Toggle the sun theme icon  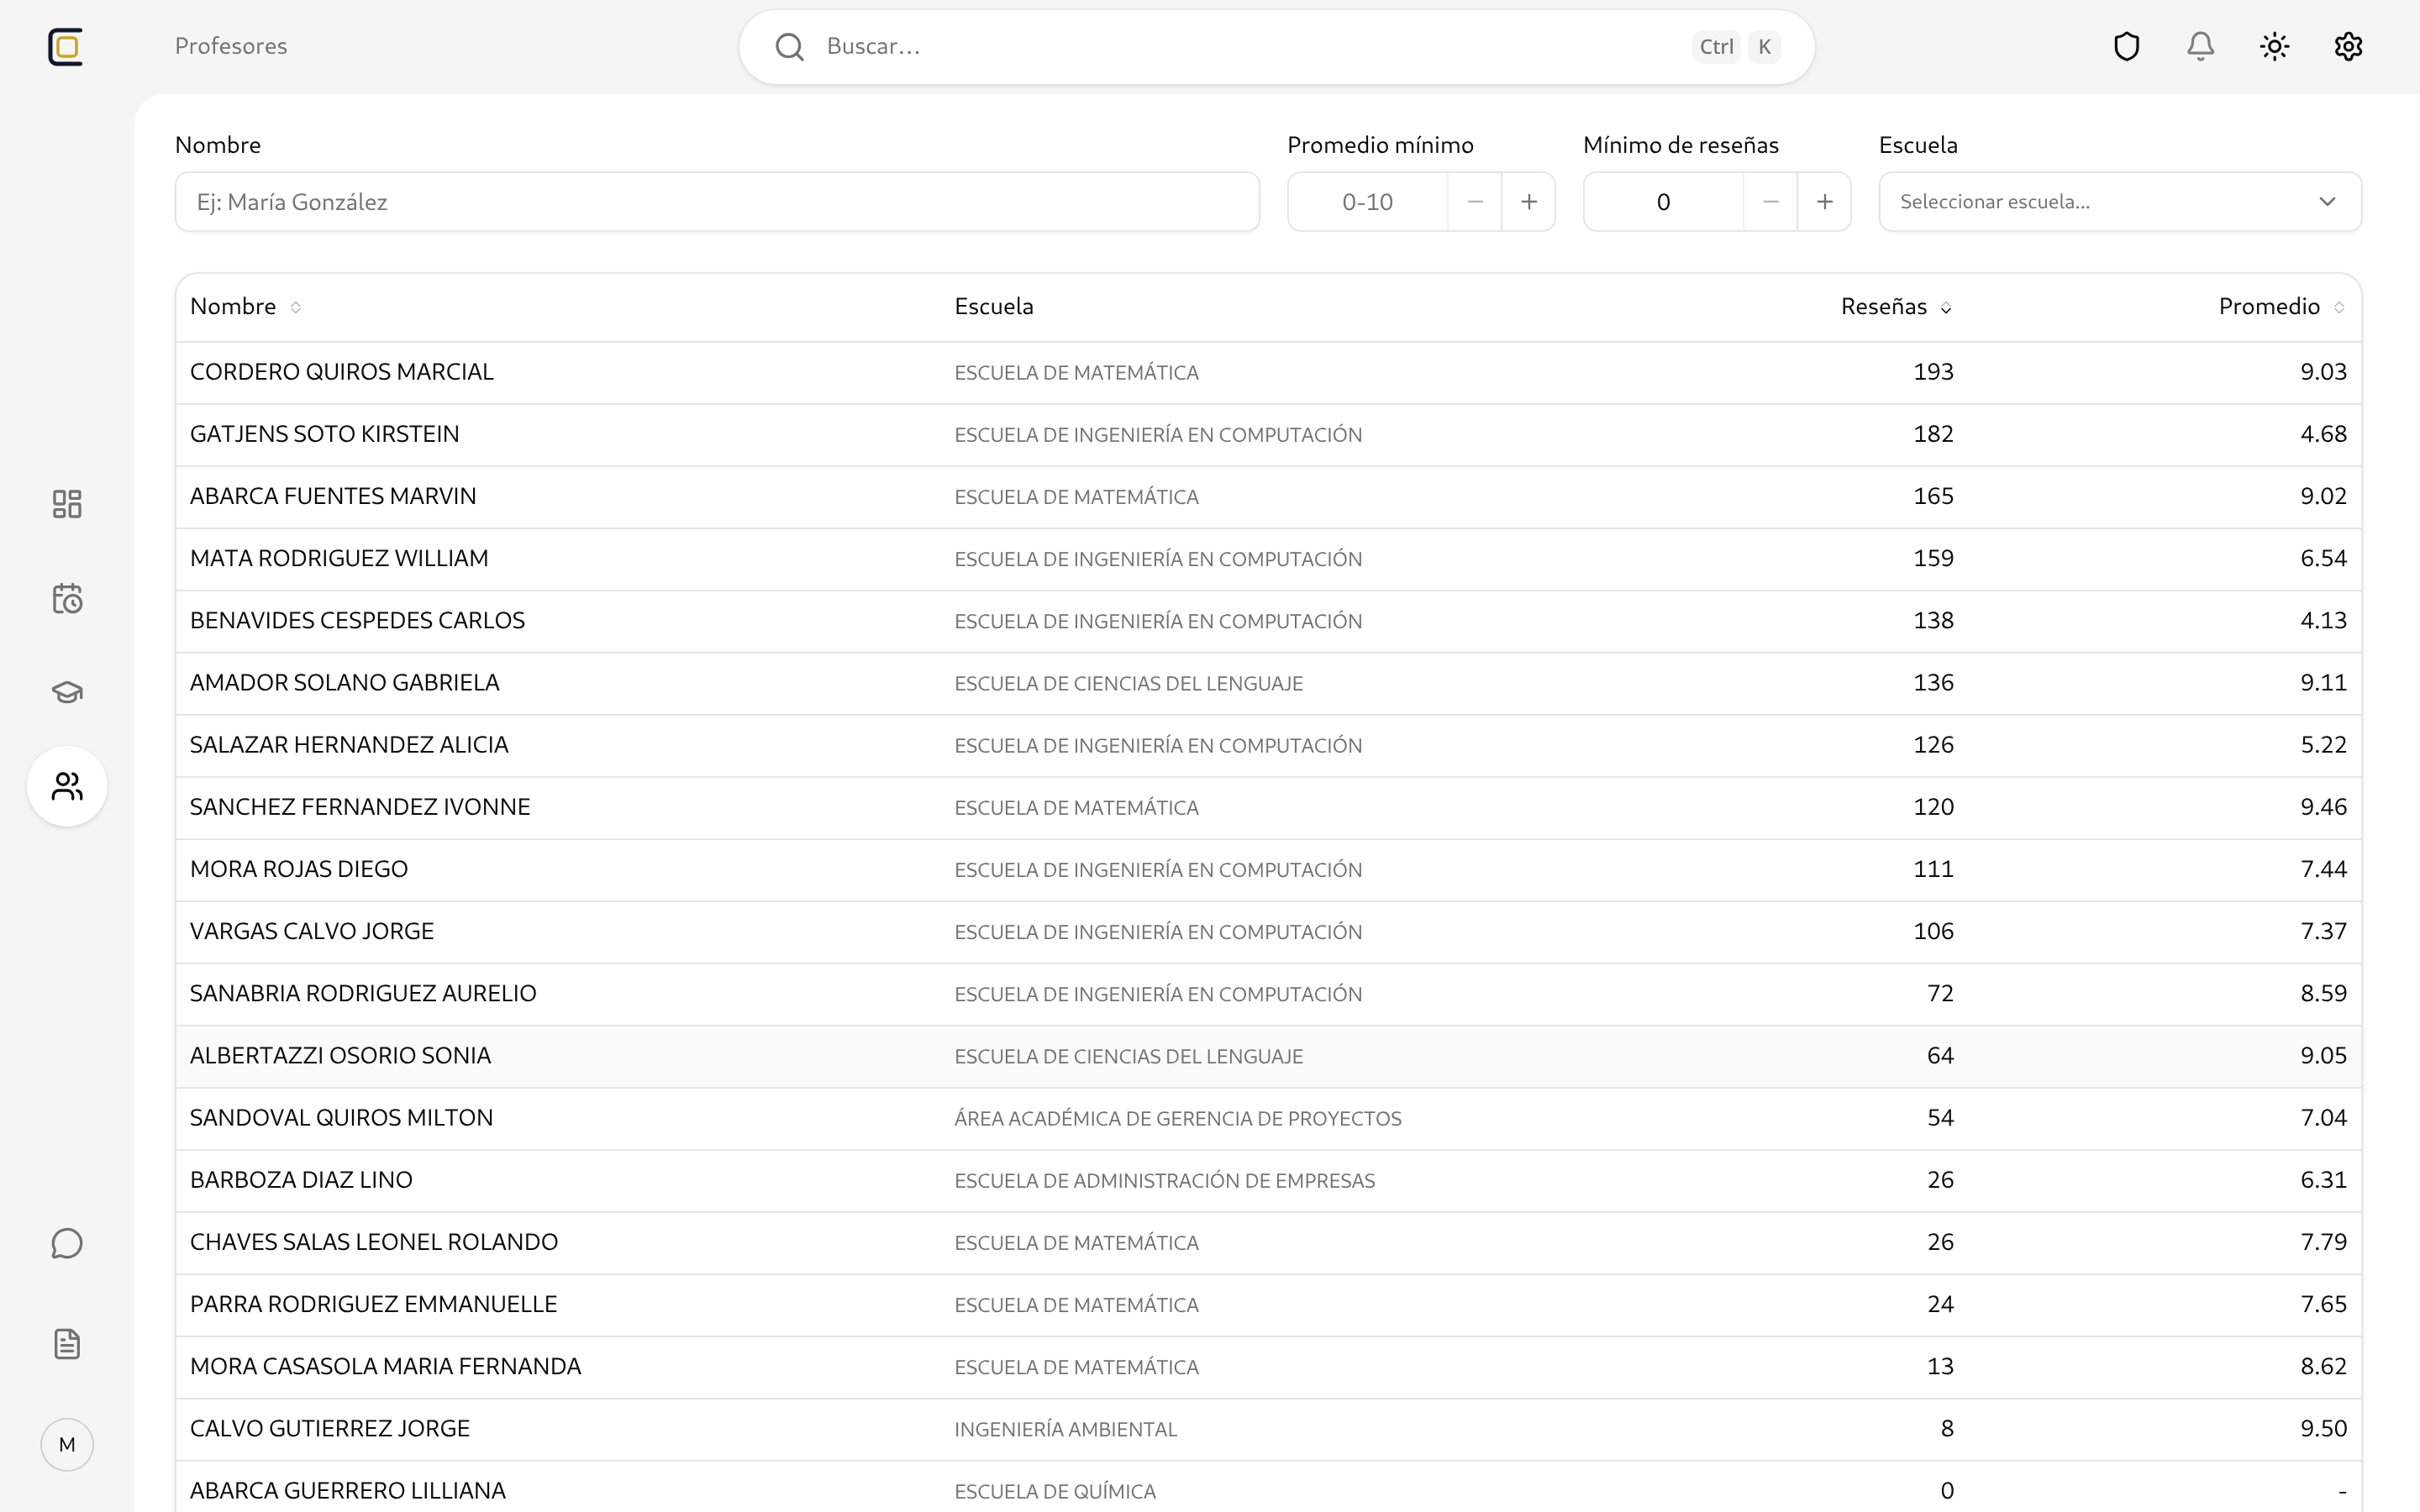(2275, 47)
